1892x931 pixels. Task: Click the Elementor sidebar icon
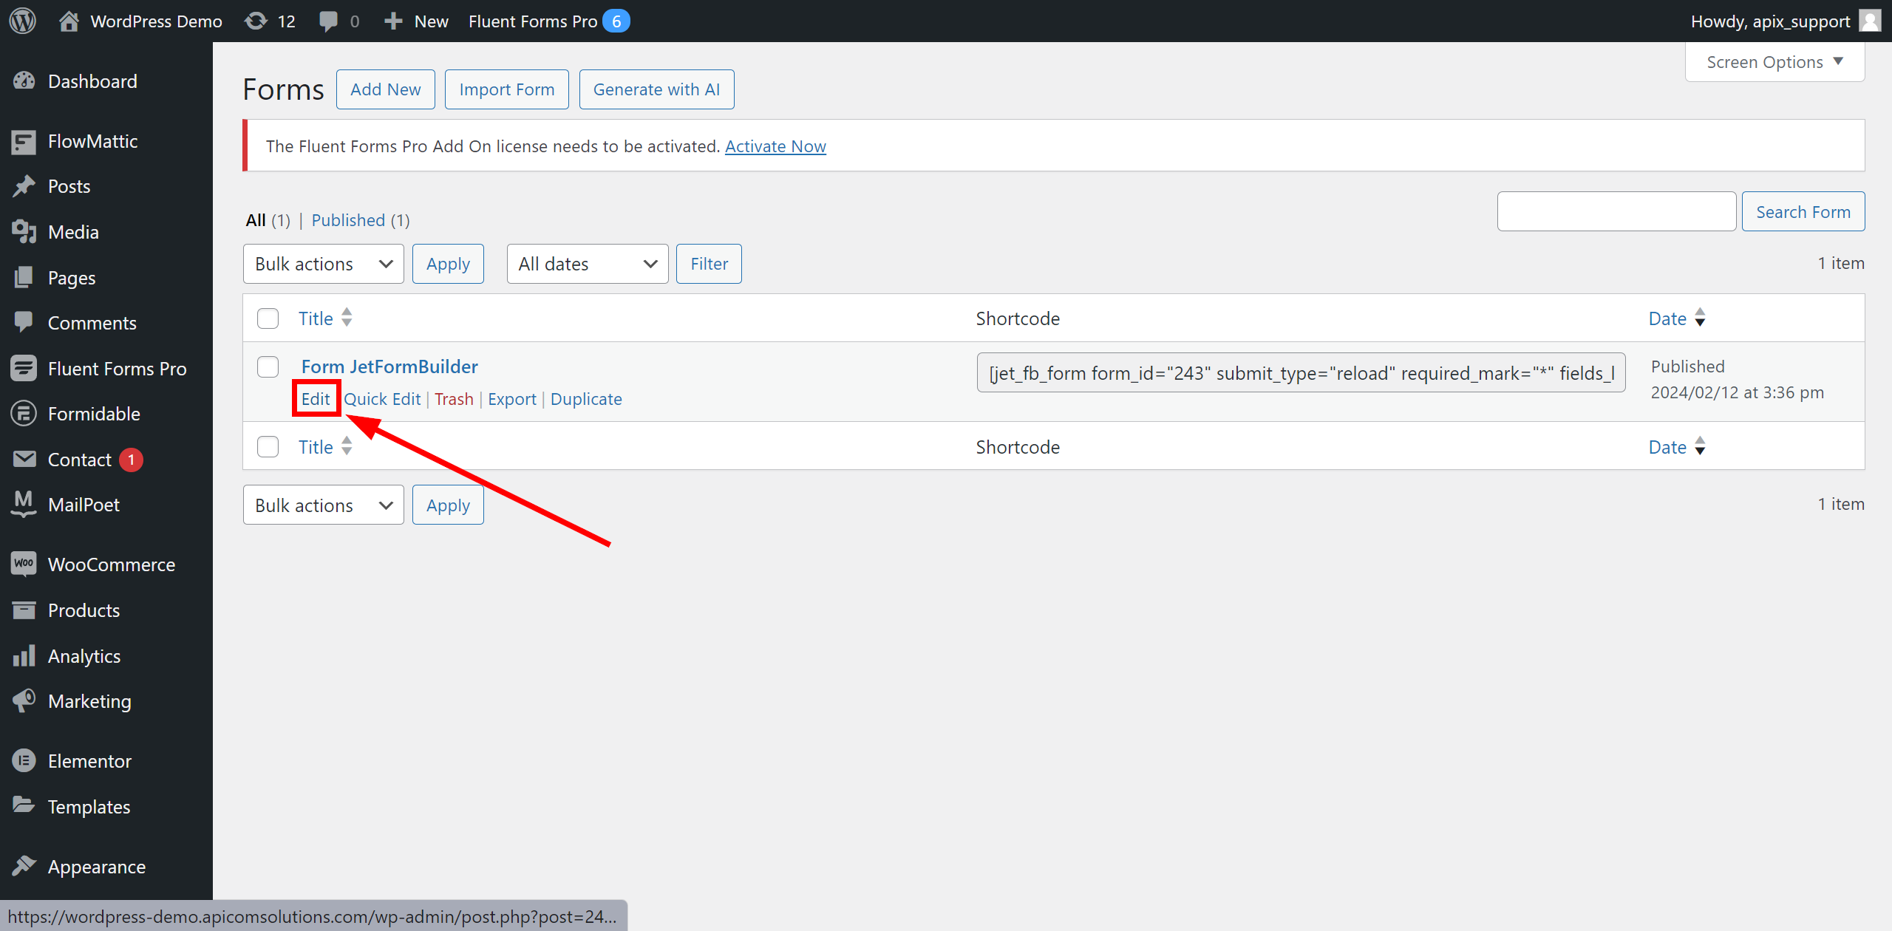click(x=24, y=760)
